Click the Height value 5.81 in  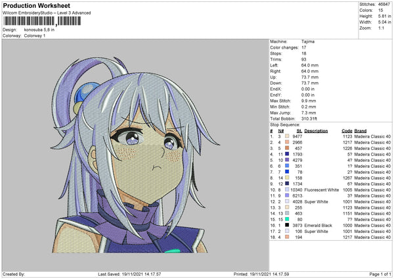coord(384,16)
